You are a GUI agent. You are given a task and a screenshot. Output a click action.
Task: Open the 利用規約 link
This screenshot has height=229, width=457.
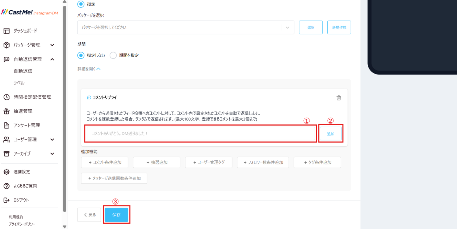tap(16, 217)
